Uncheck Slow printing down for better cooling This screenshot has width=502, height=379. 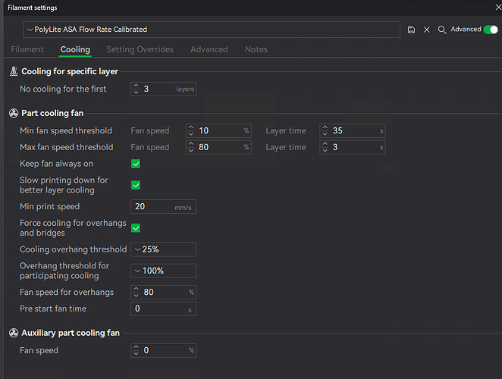[x=136, y=185]
